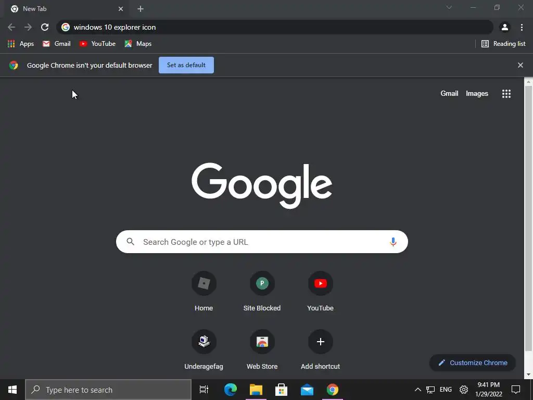Image resolution: width=533 pixels, height=400 pixels.
Task: Open Gmail link at page top right
Action: coord(449,94)
